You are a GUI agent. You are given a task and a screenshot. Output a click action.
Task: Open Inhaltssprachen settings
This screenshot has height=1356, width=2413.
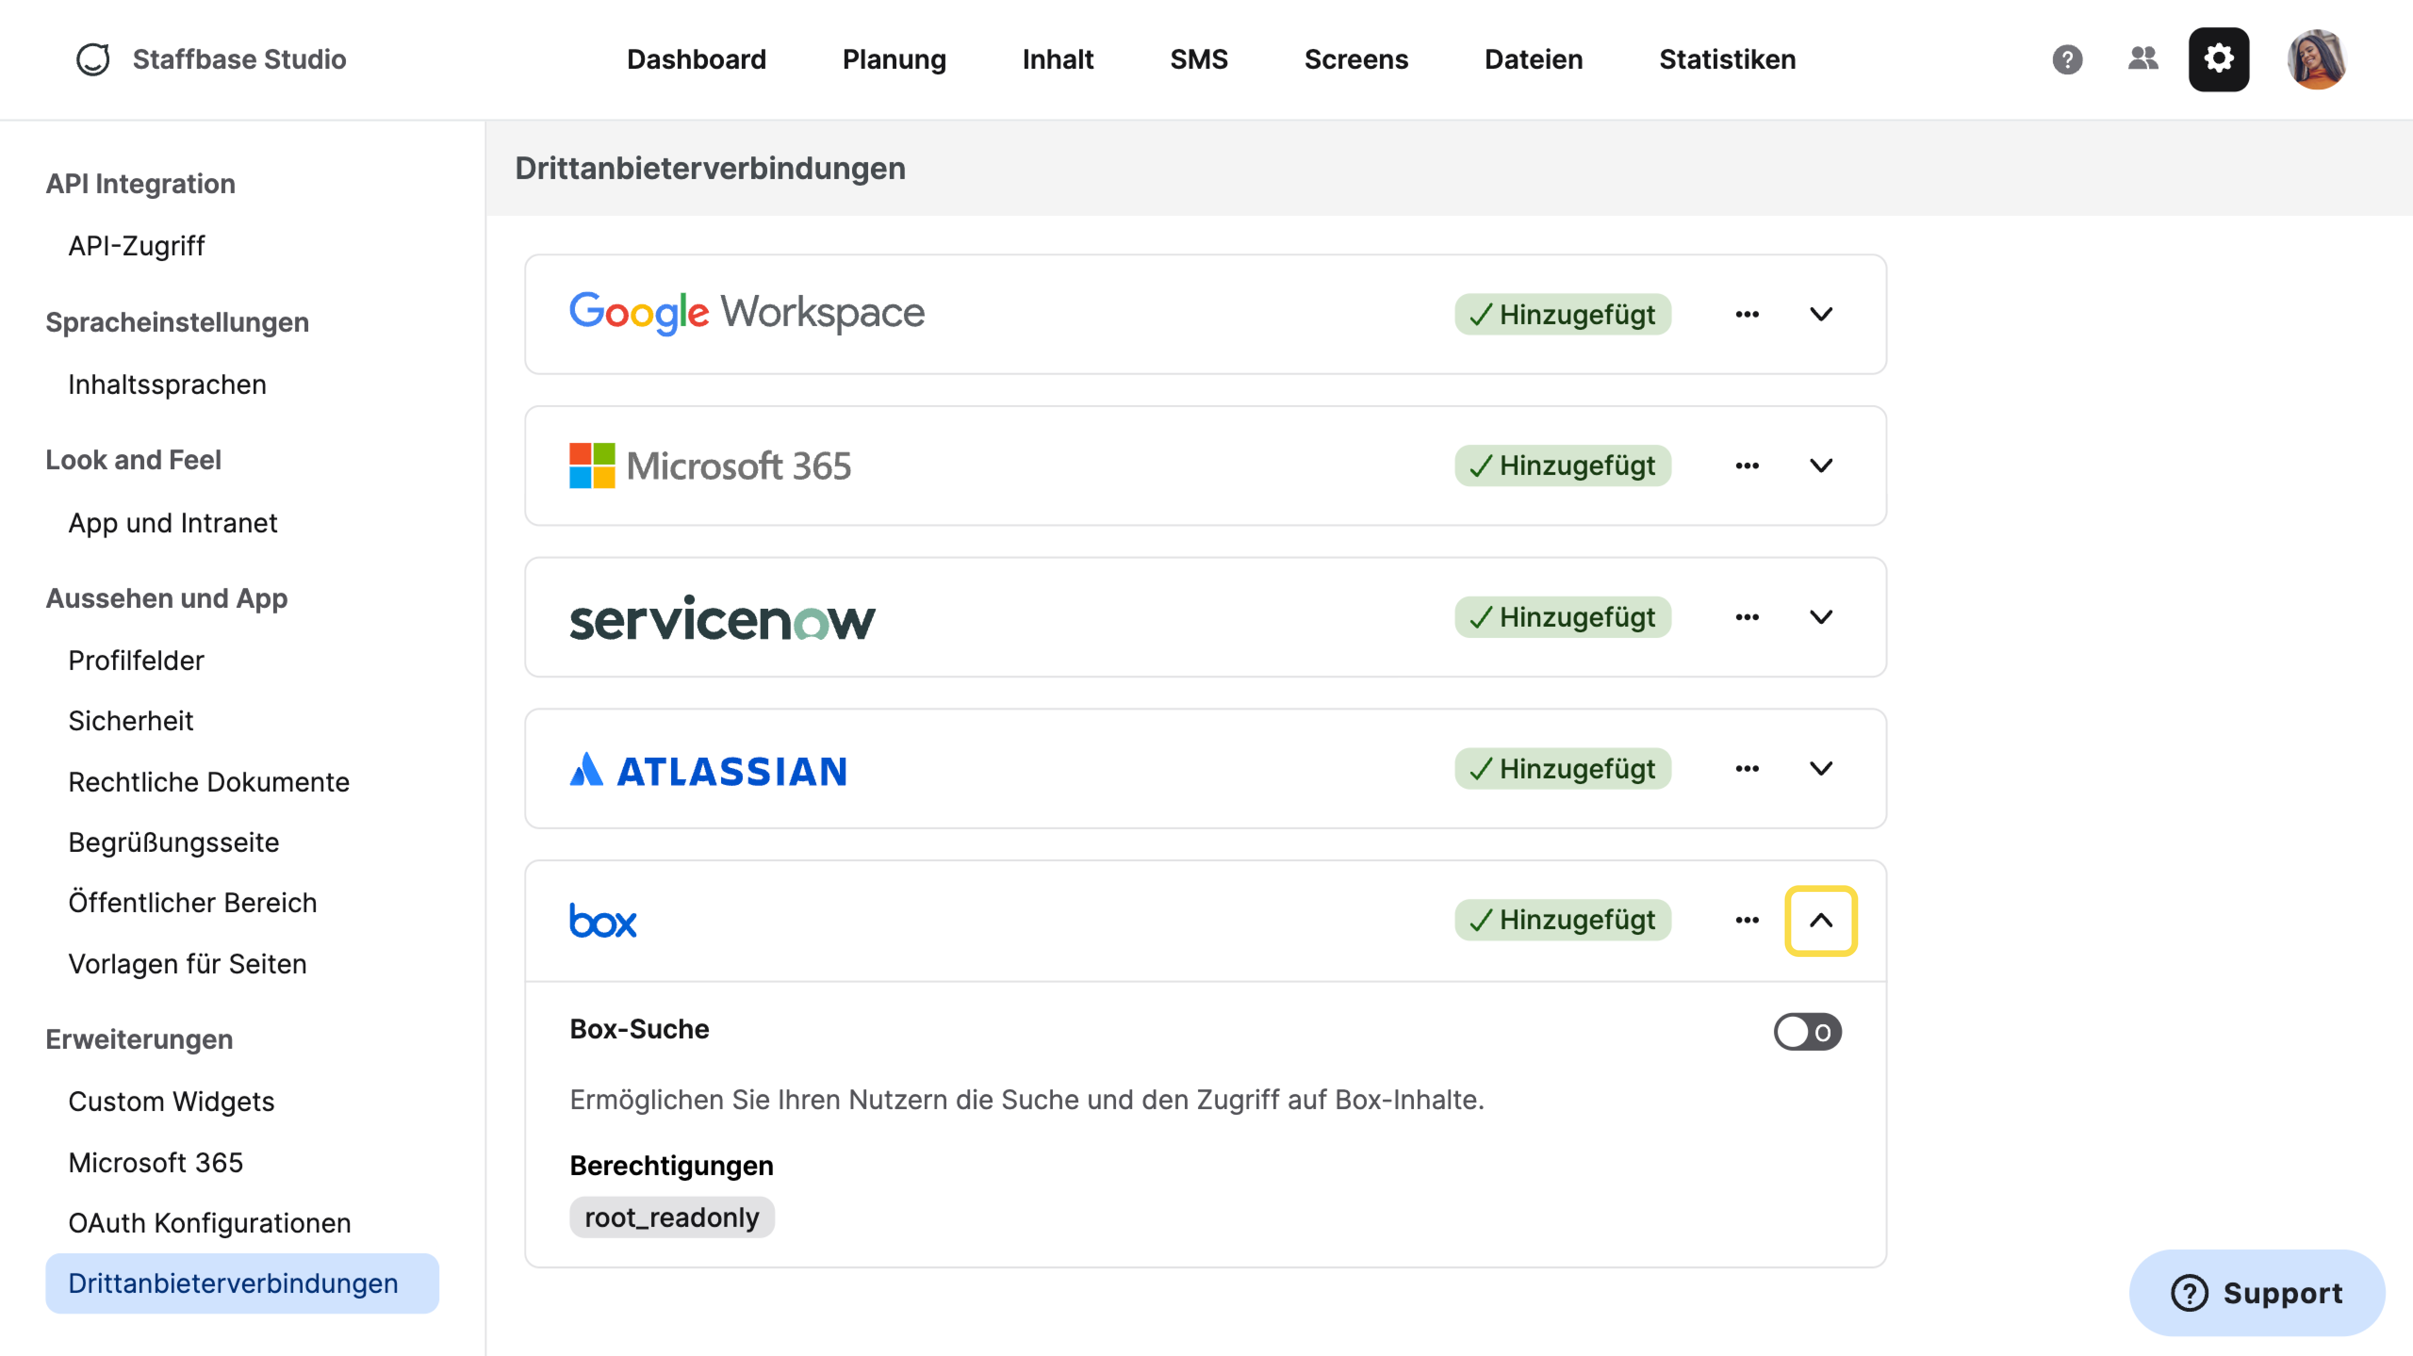point(167,384)
